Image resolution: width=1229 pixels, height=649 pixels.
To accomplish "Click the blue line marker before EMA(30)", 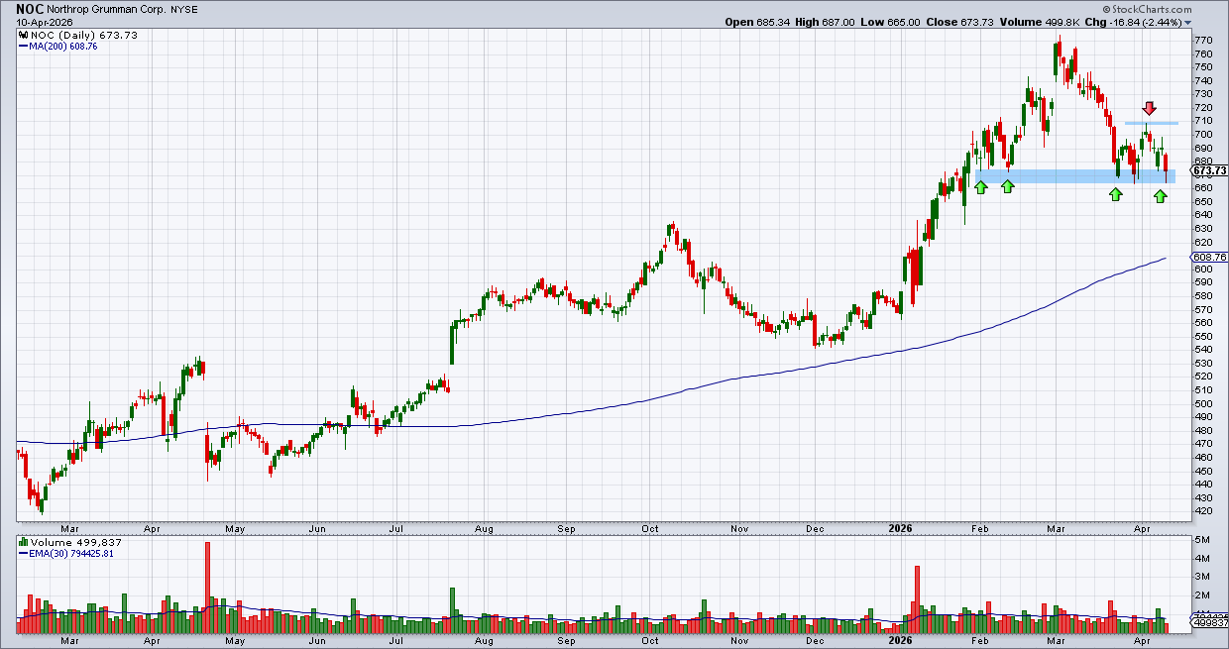I will [24, 555].
